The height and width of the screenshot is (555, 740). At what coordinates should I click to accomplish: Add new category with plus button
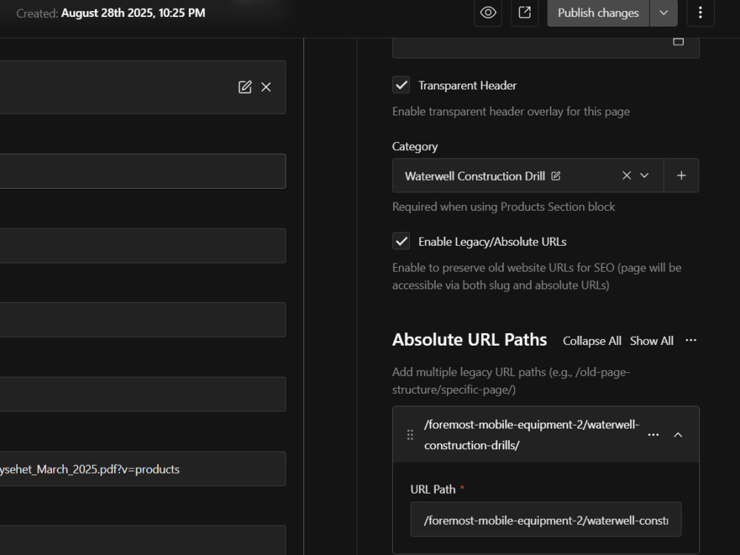[682, 175]
